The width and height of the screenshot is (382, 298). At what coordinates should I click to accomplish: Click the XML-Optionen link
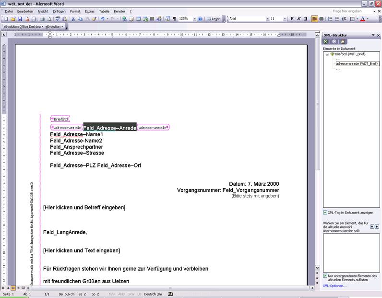334,286
